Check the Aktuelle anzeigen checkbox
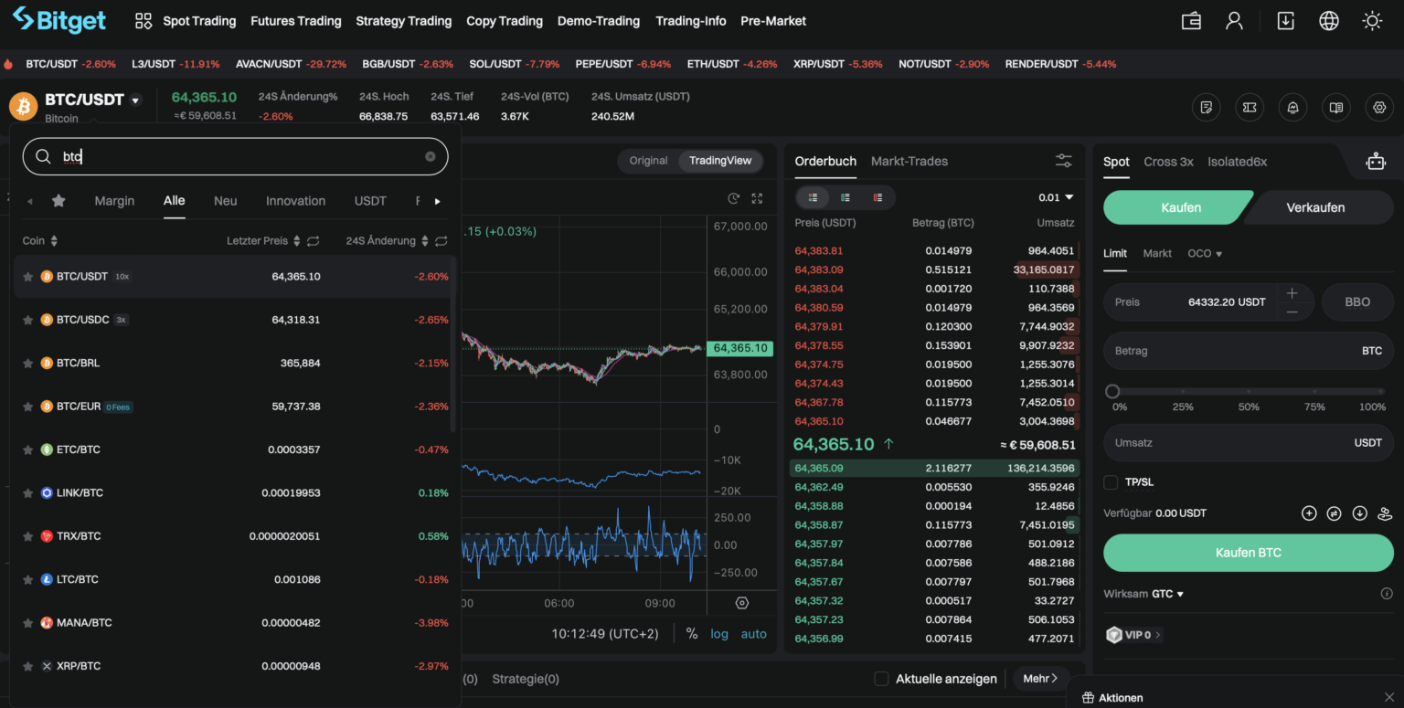The height and width of the screenshot is (708, 1404). point(880,679)
